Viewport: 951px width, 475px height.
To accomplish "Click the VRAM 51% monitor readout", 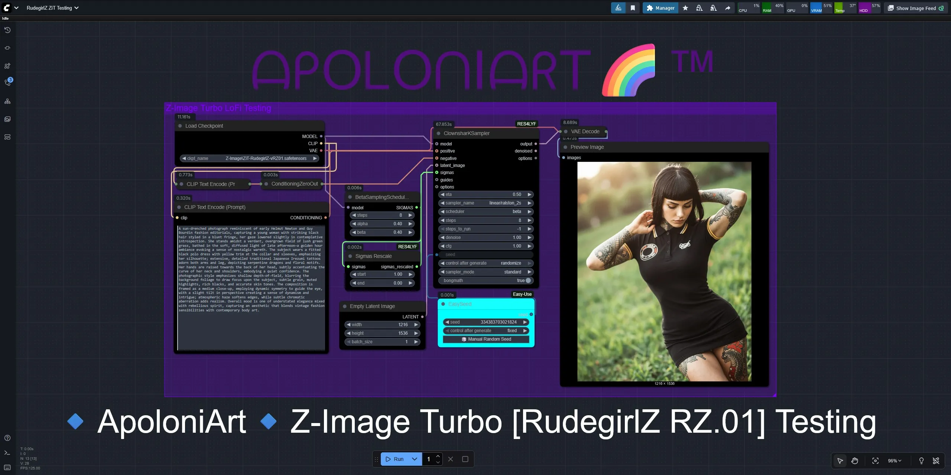I will (x=821, y=8).
